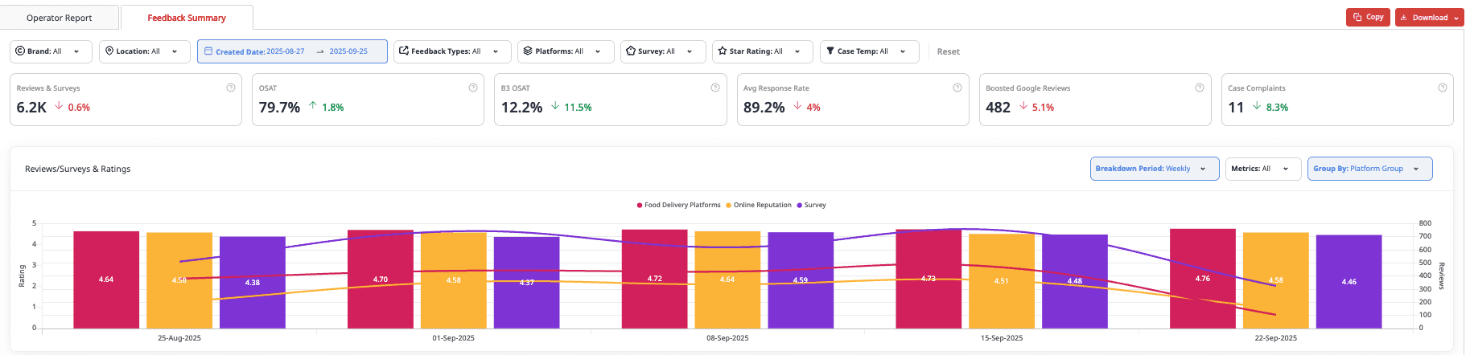This screenshot has height=355, width=1470.
Task: Click the red 4.64 bar for 25-Aug-2025
Action: coord(106,280)
